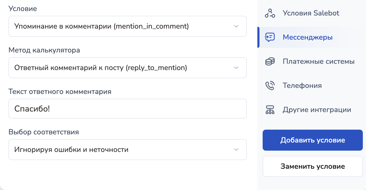The width and height of the screenshot is (366, 190).
Task: Switch to the Телефония section label
Action: (302, 86)
